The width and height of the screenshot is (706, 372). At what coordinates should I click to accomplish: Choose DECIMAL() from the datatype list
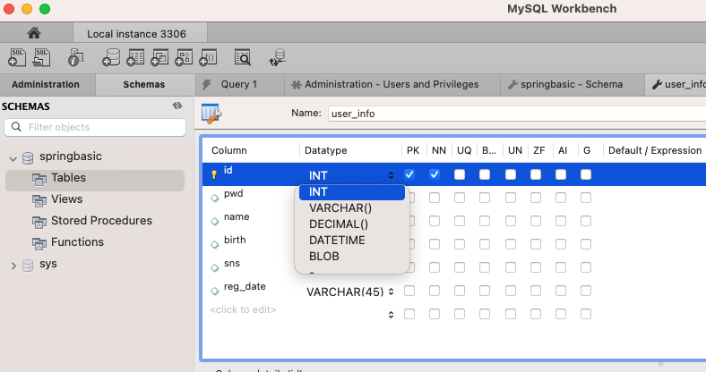pyautogui.click(x=351, y=224)
